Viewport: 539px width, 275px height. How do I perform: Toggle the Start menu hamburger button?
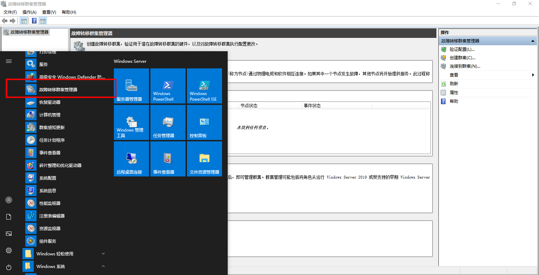tap(9, 61)
